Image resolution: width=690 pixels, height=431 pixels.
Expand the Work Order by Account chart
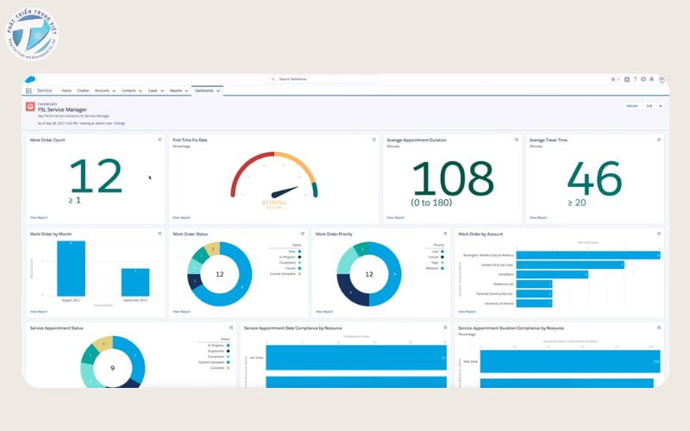click(x=659, y=234)
